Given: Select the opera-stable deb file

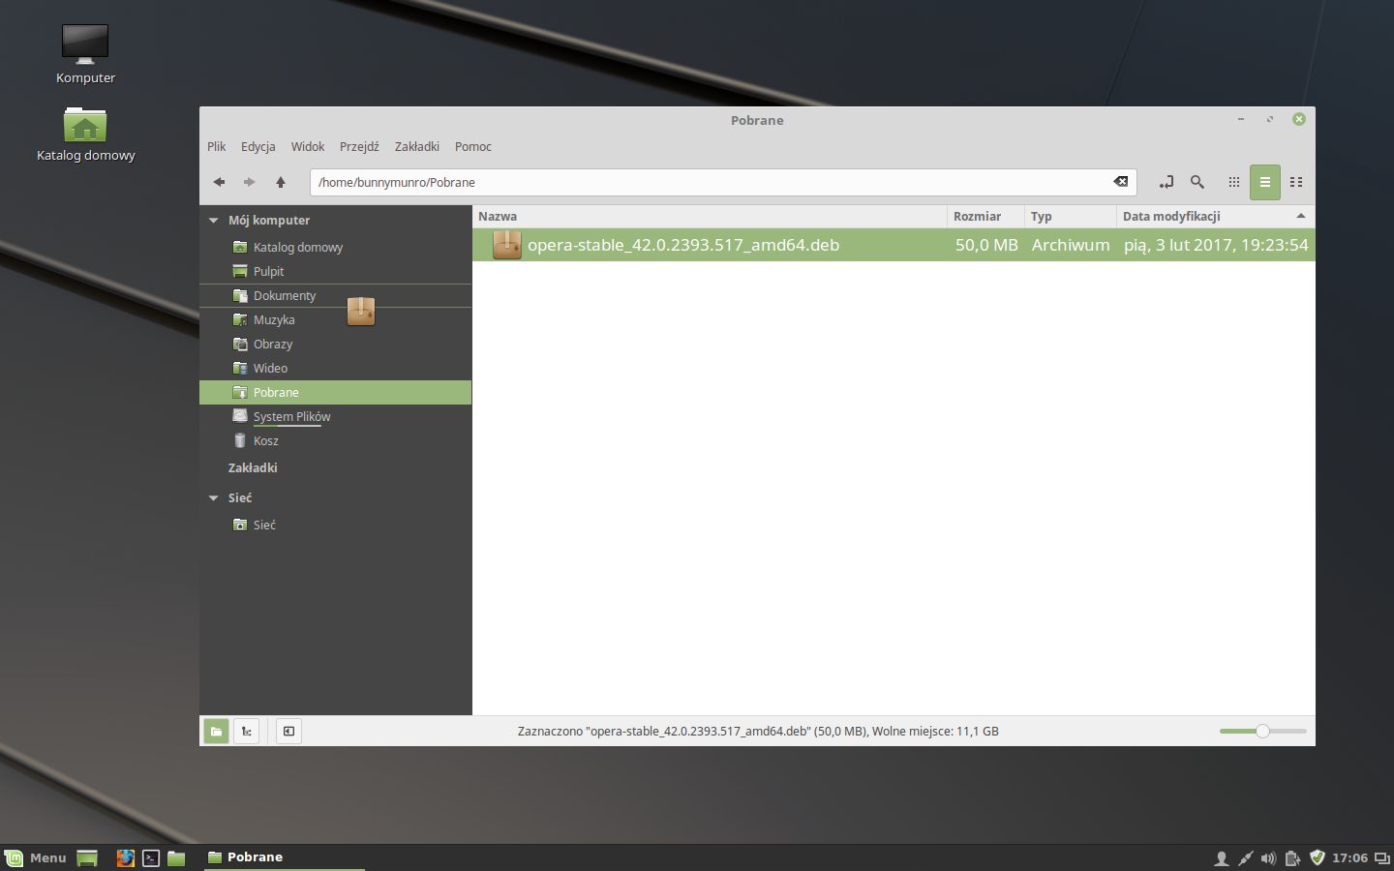Looking at the screenshot, I should pos(894,246).
